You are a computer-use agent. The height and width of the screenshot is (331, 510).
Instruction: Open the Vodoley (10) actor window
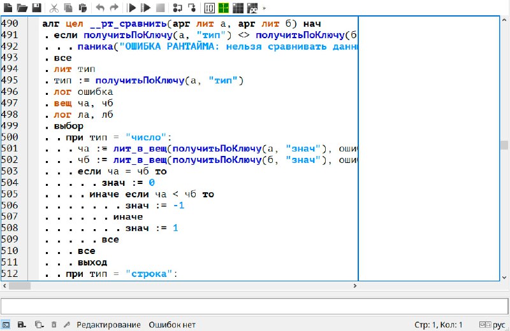tap(209, 8)
